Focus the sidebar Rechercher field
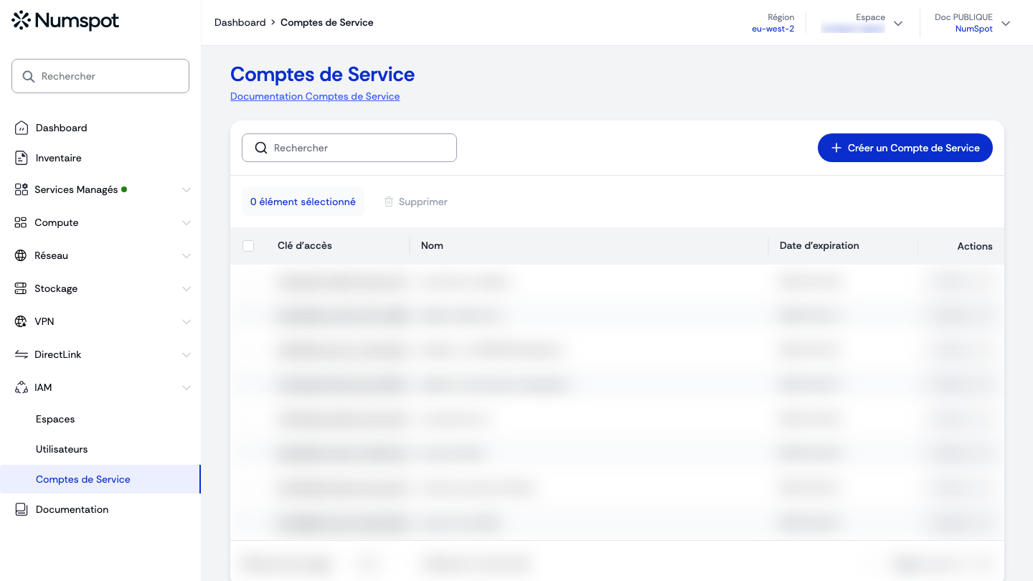Image resolution: width=1033 pixels, height=581 pixels. point(100,76)
